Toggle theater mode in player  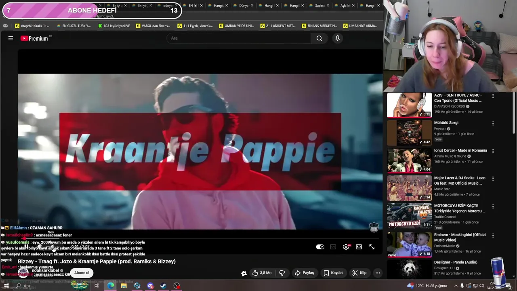359,247
